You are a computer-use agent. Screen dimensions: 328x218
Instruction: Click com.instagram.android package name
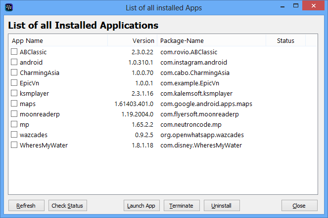pyautogui.click(x=194, y=62)
